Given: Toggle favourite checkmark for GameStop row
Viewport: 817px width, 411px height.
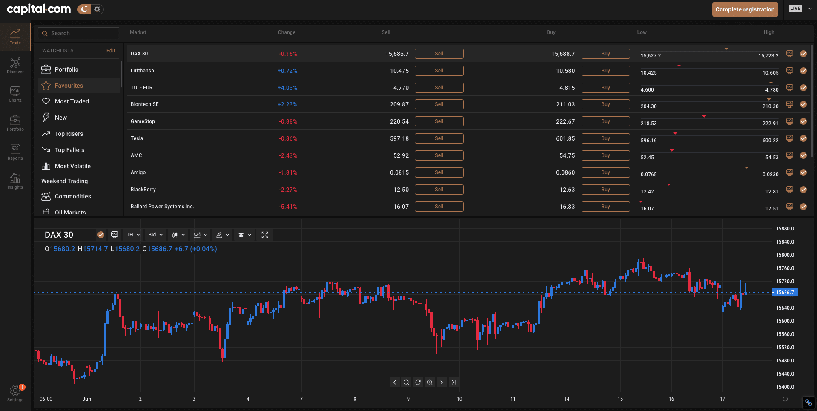Looking at the screenshot, I should click(x=803, y=121).
